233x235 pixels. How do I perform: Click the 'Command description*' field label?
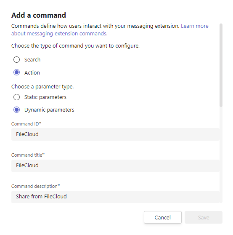pyautogui.click(x=35, y=186)
